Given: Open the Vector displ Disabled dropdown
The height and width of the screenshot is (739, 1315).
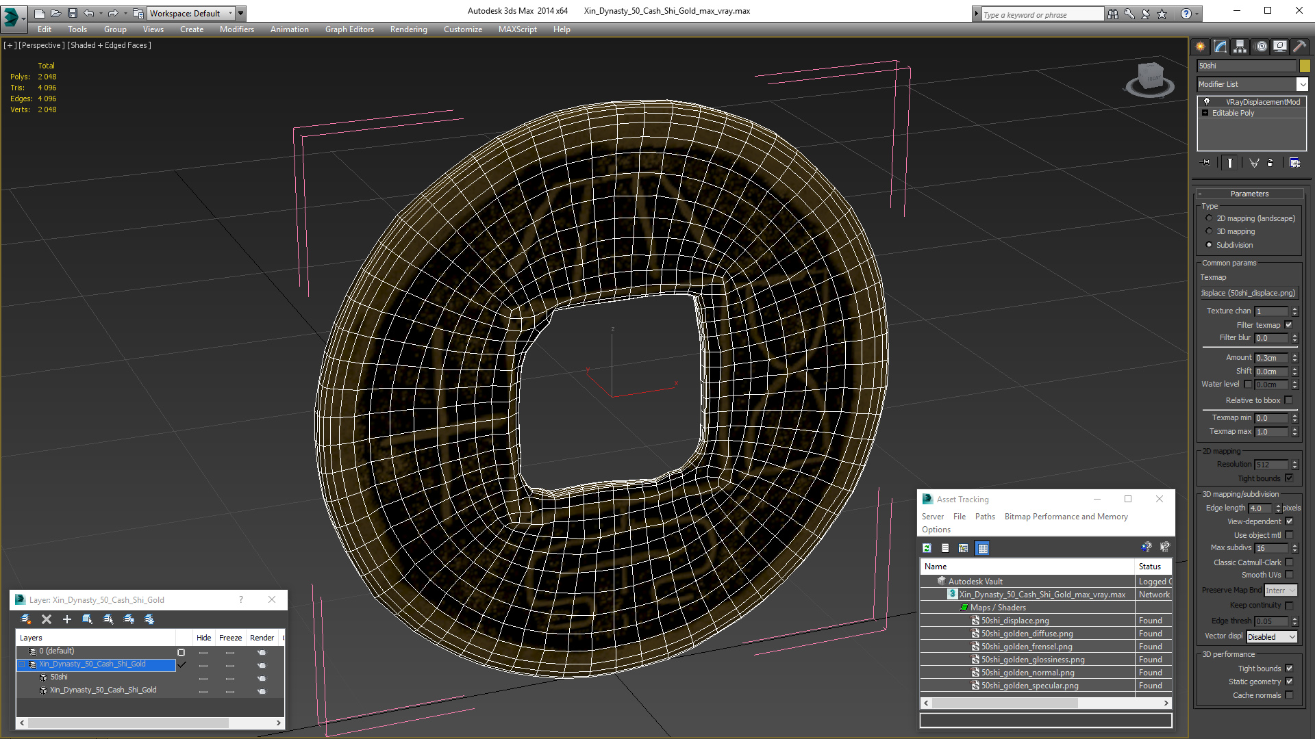Looking at the screenshot, I should tap(1272, 636).
